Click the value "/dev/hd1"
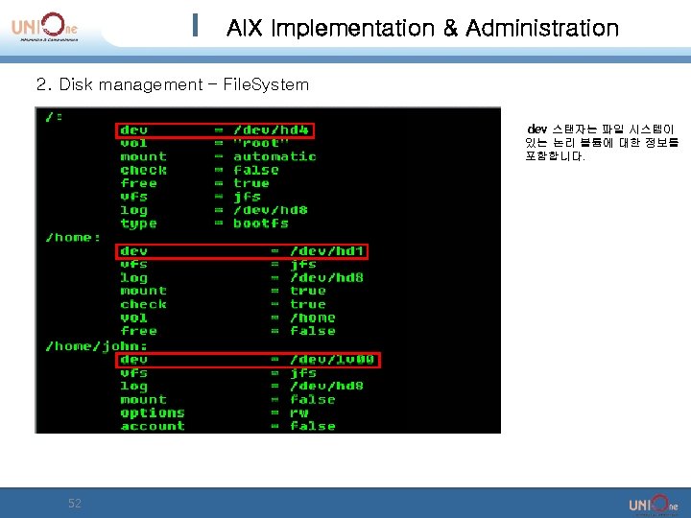691x518 pixels. [326, 251]
